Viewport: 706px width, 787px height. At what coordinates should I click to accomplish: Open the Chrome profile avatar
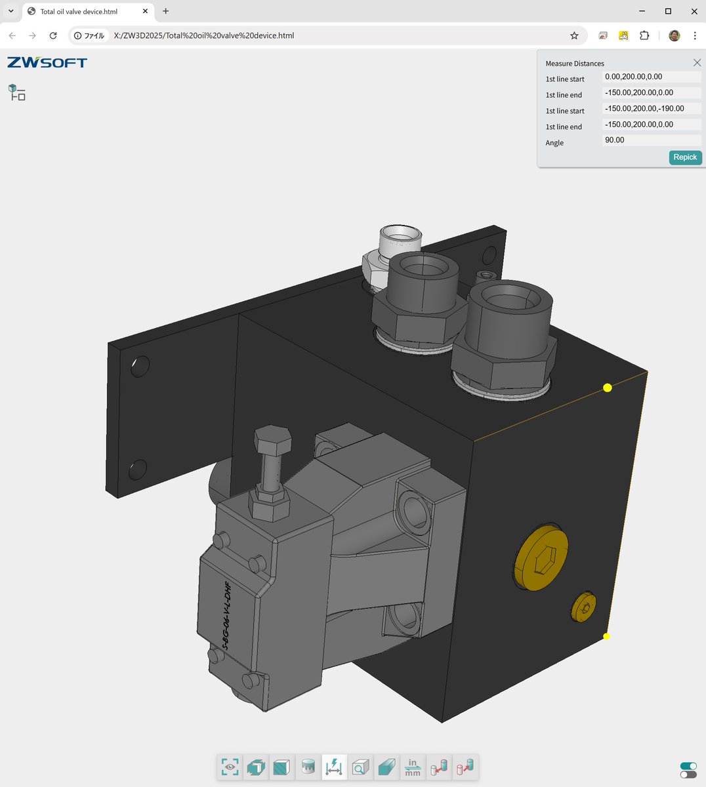click(674, 35)
